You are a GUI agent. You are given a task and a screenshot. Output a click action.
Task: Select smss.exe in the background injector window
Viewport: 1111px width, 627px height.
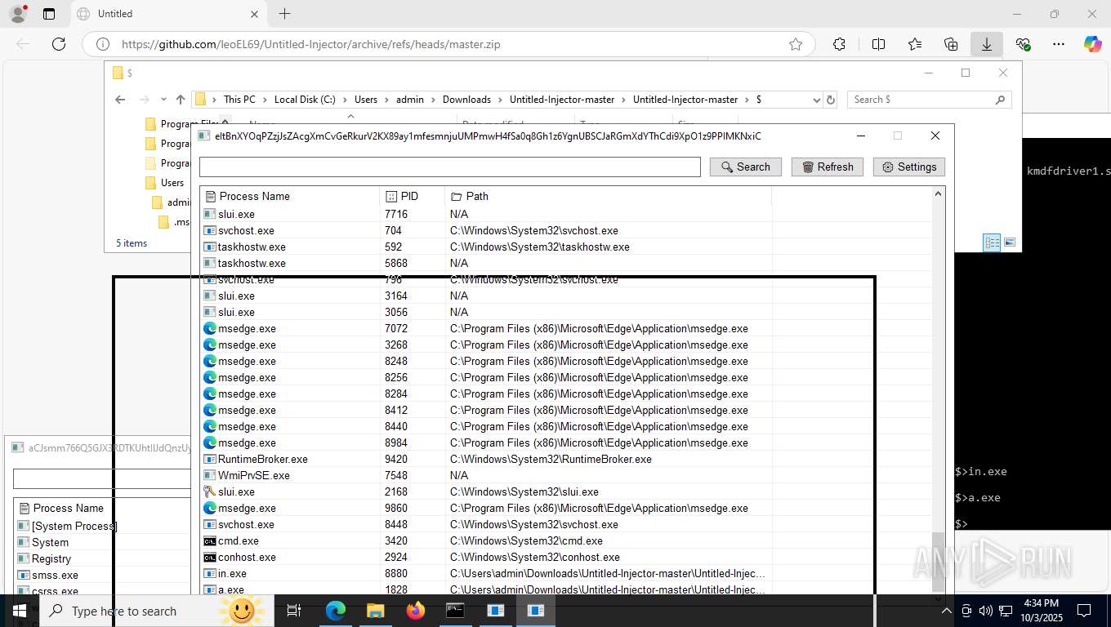click(x=55, y=575)
